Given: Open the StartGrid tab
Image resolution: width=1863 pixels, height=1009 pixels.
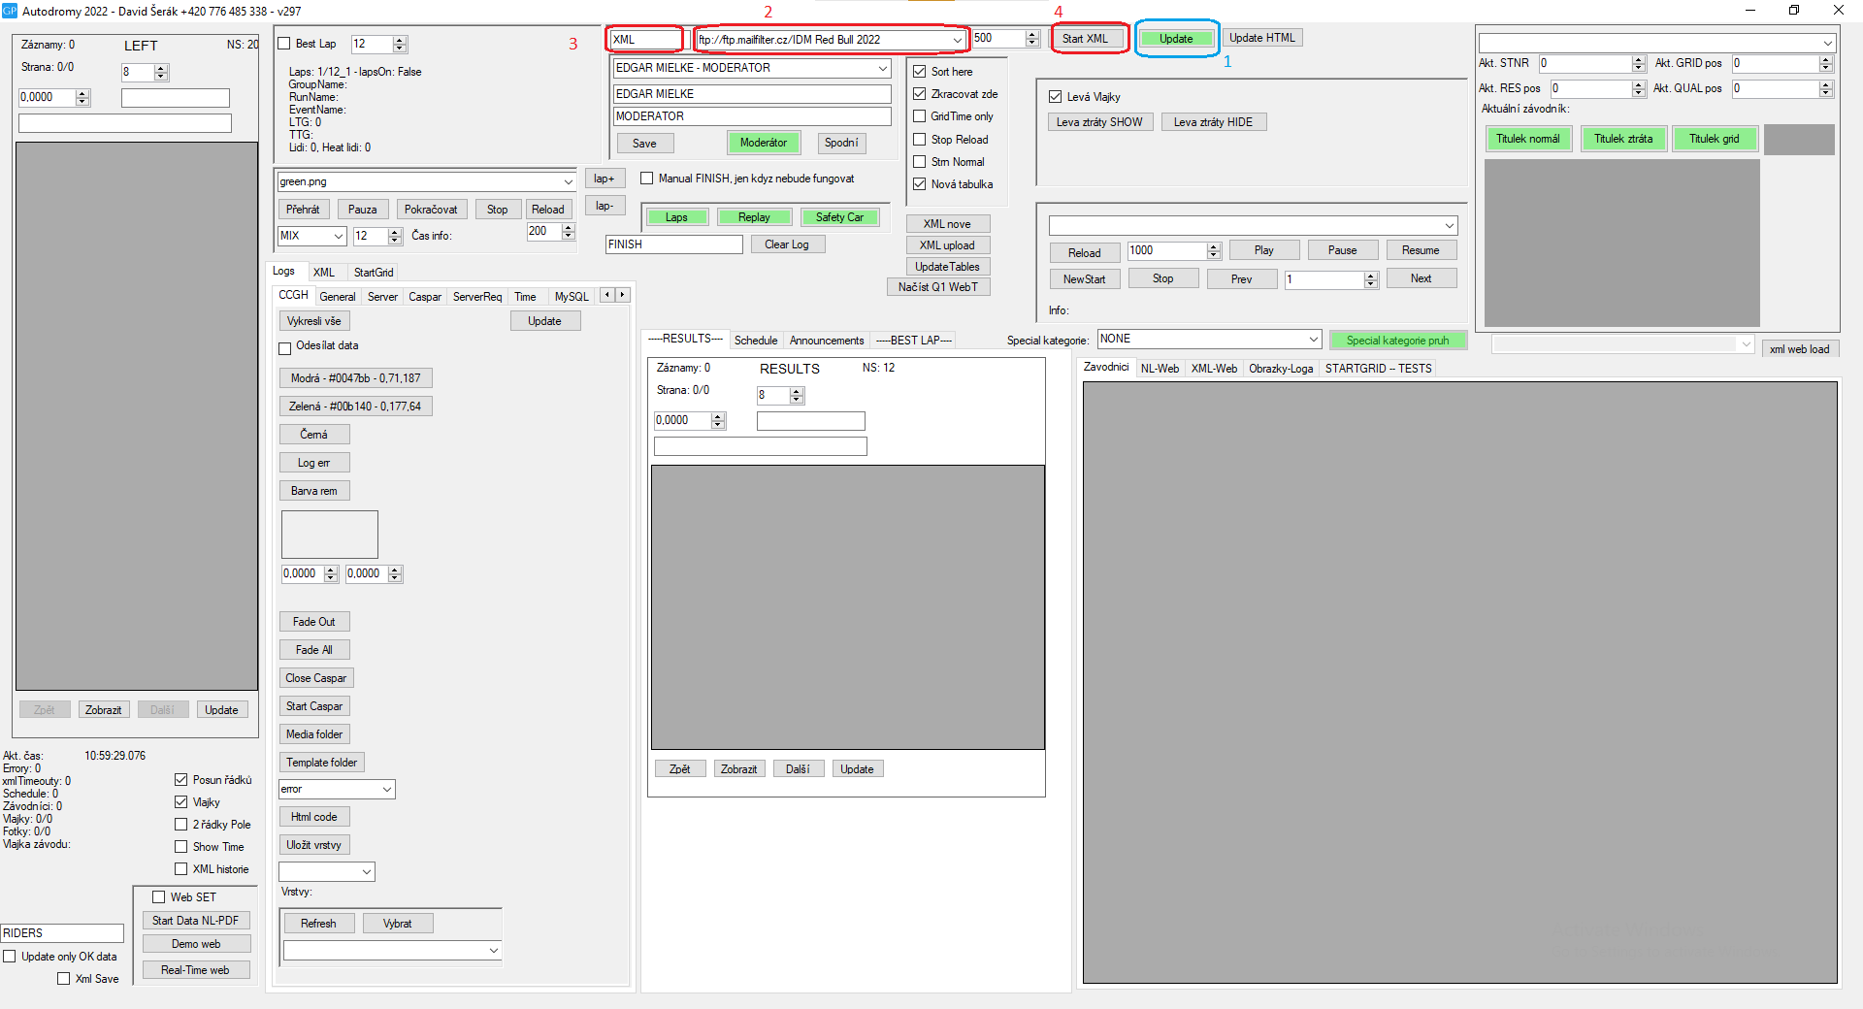Looking at the screenshot, I should pyautogui.click(x=374, y=273).
